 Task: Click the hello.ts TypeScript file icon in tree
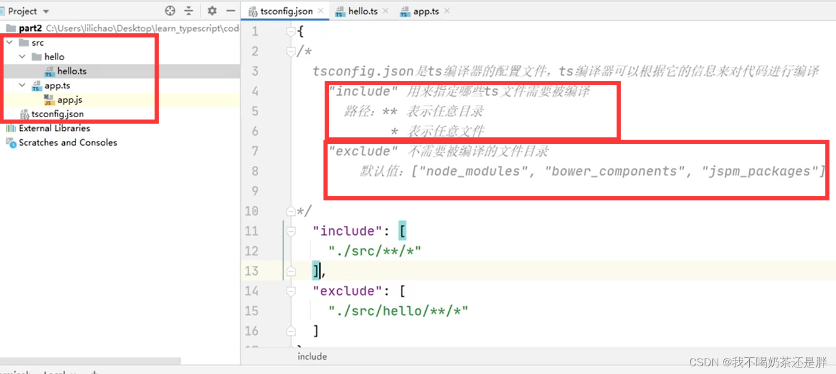(x=50, y=71)
